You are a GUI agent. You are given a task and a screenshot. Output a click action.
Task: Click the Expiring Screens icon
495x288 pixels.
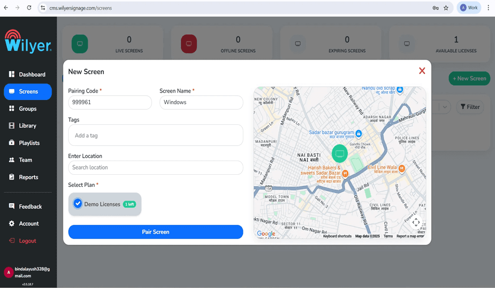(298, 44)
